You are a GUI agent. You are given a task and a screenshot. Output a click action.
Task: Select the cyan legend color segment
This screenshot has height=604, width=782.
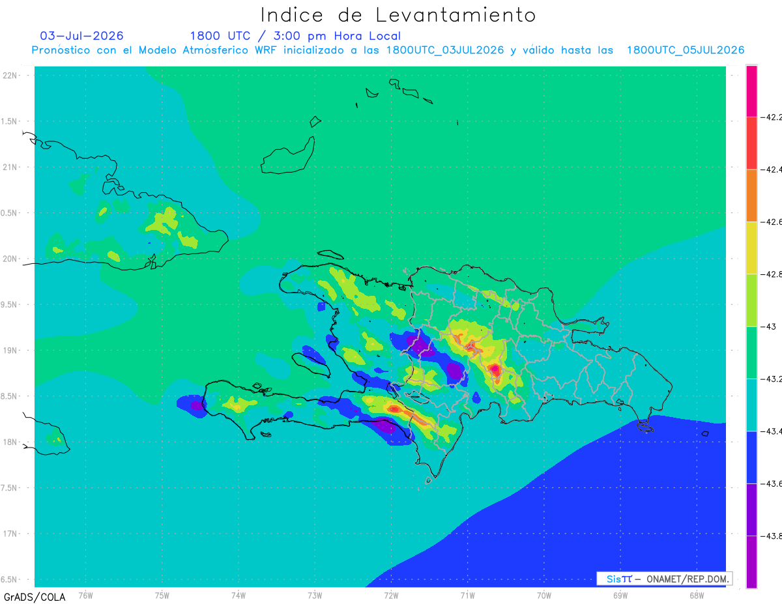click(751, 405)
